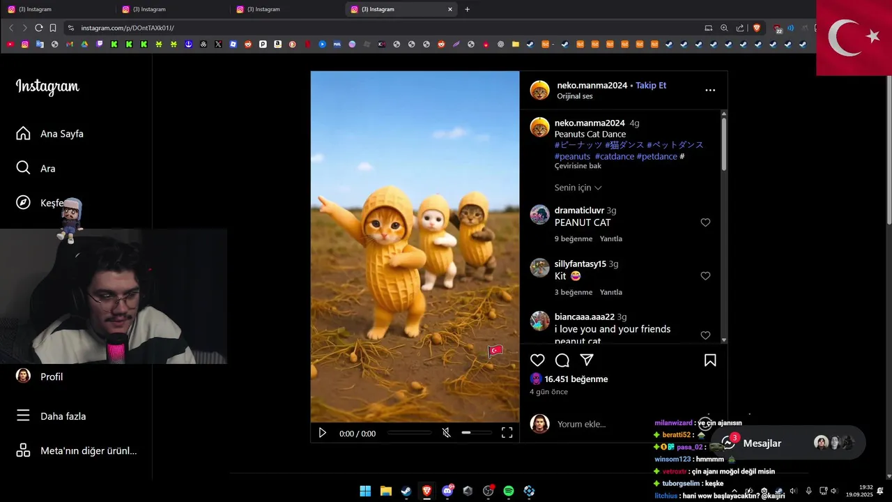Image resolution: width=892 pixels, height=502 pixels.
Task: Open browser zoom magnifier icon
Action: pyautogui.click(x=724, y=28)
